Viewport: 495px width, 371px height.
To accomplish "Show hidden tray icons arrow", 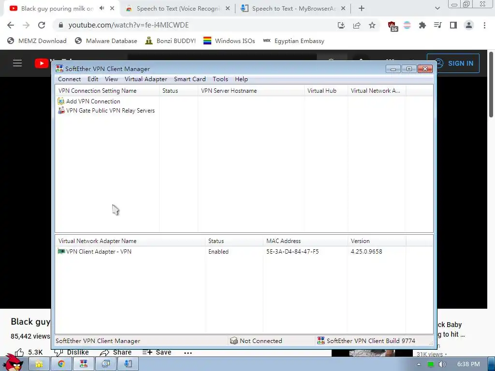I will click(x=419, y=364).
